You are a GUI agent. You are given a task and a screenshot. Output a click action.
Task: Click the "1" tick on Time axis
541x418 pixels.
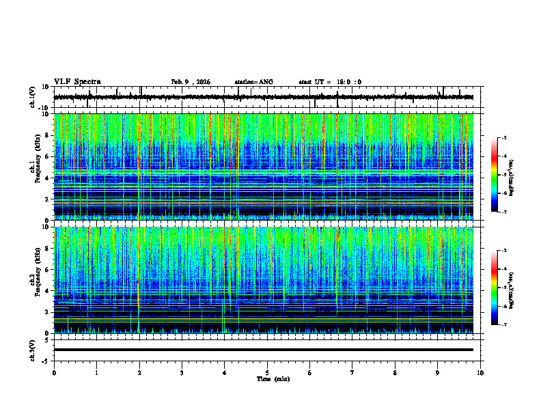pyautogui.click(x=97, y=373)
